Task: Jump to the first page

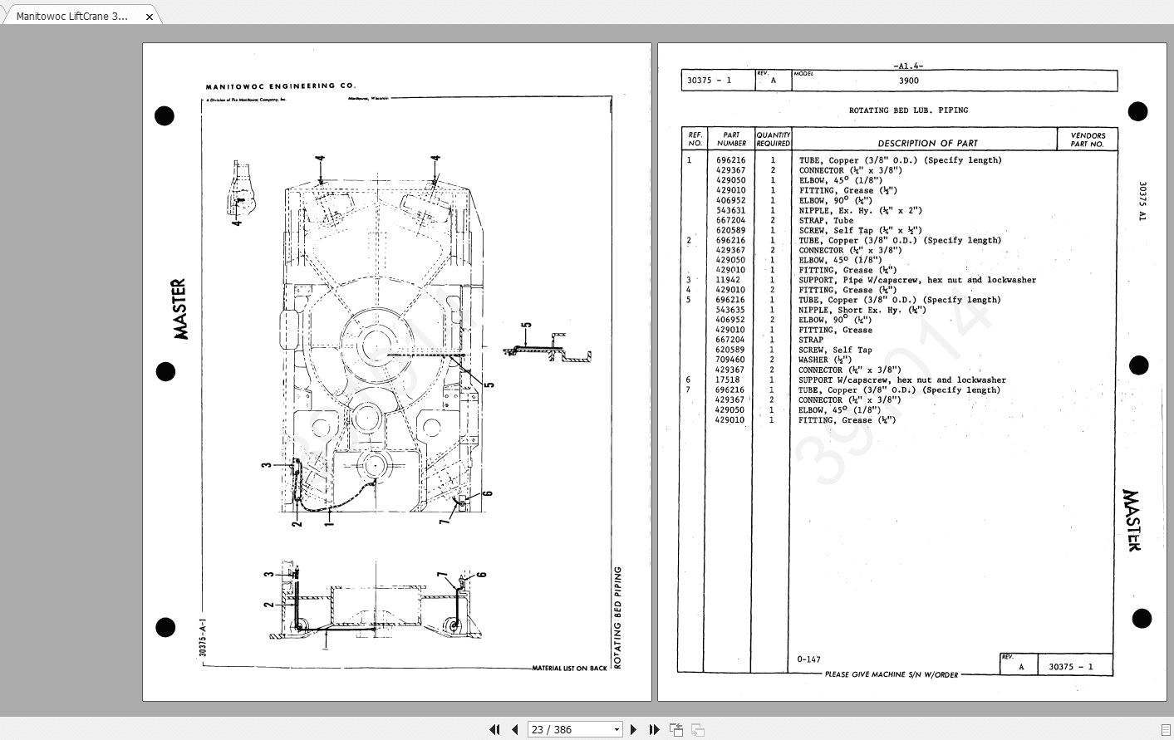Action: (x=494, y=729)
